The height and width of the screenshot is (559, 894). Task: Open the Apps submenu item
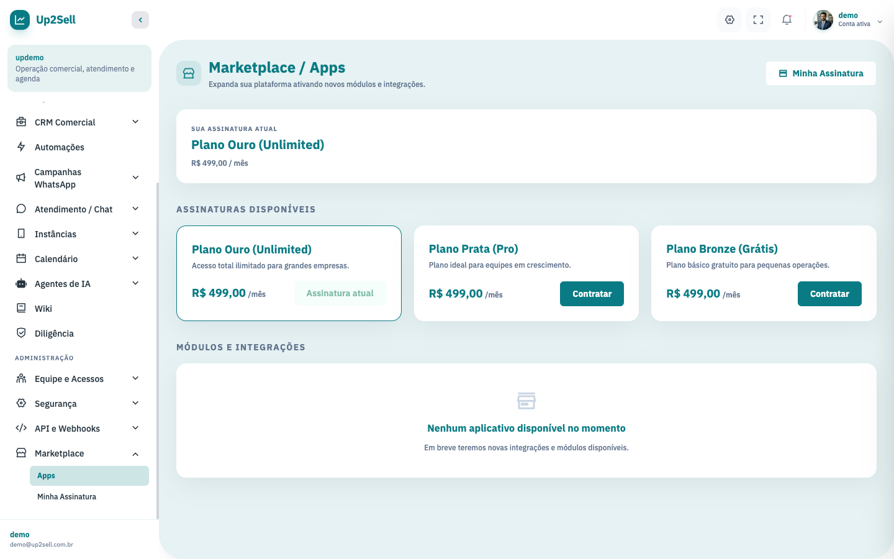click(x=89, y=476)
